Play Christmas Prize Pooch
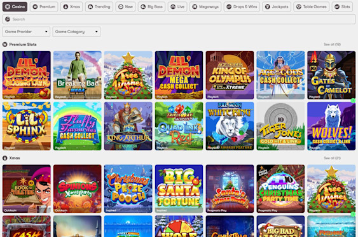358x237 pixels. pyautogui.click(x=128, y=189)
